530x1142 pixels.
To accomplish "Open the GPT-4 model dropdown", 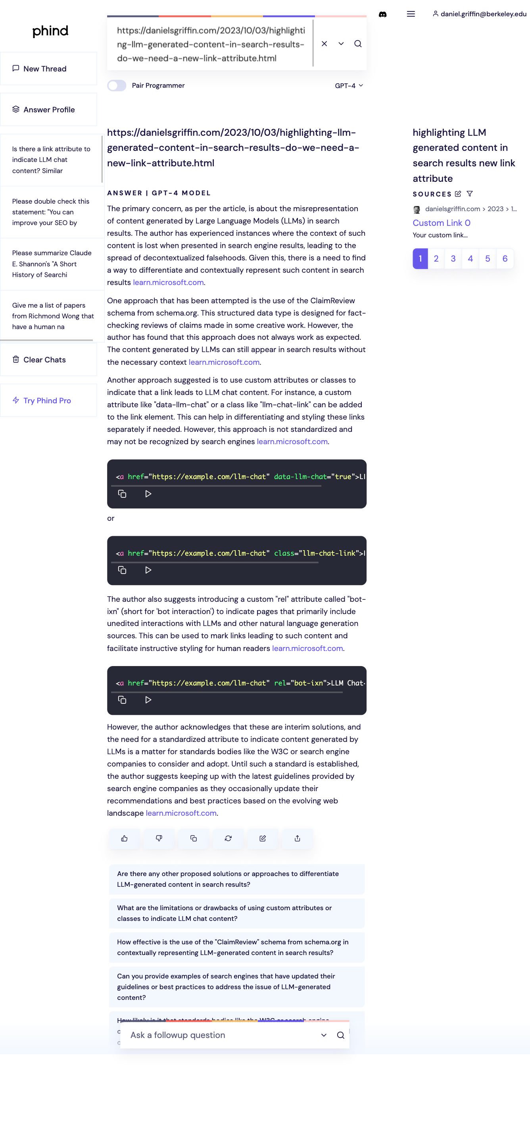I will click(x=349, y=86).
